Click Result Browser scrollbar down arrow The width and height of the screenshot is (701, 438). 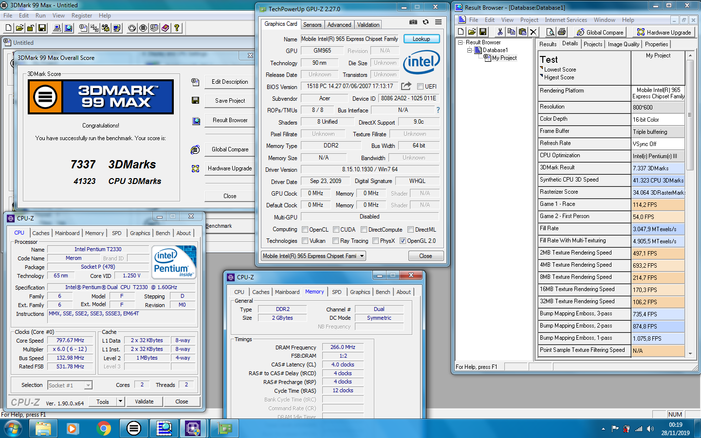690,354
